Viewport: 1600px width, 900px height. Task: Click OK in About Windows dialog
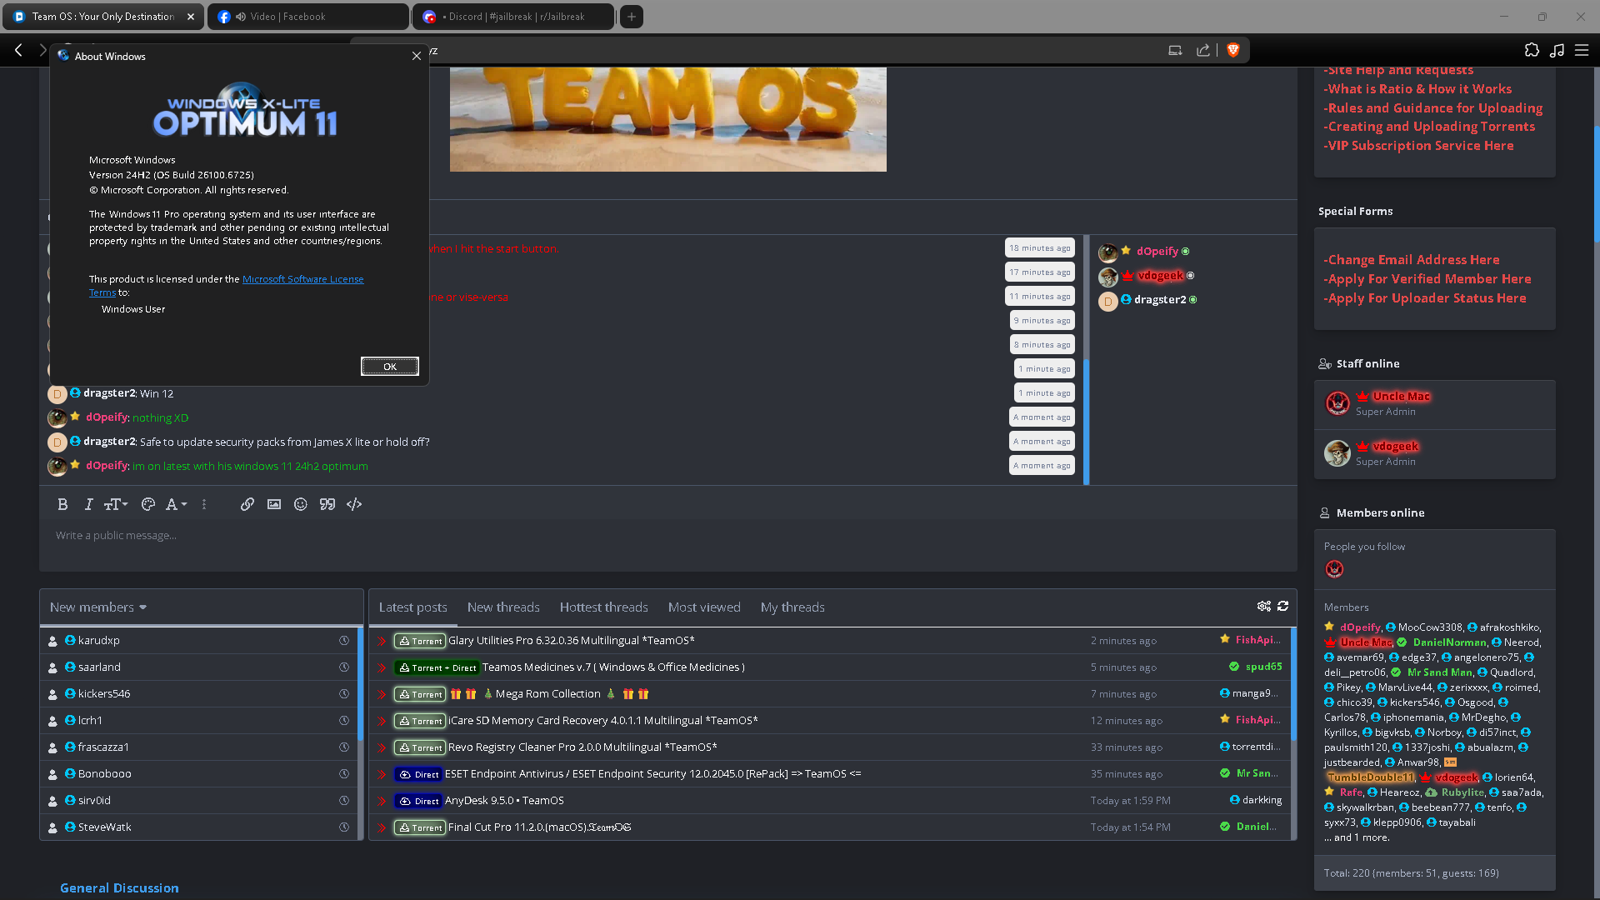coord(389,367)
